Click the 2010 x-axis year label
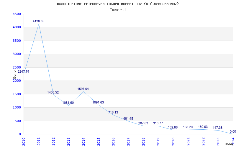Screen dimensions: 236x147 click(x=24, y=141)
